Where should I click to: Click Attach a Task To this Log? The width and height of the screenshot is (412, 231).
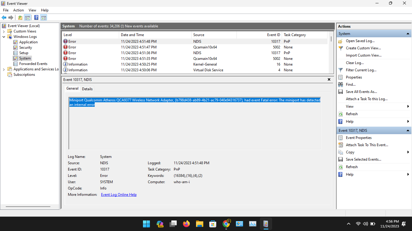tap(367, 99)
